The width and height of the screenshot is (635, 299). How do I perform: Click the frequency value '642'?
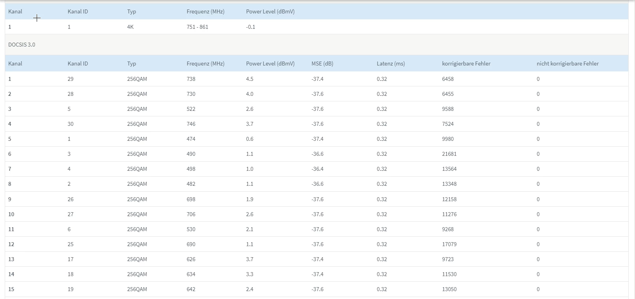(x=191, y=289)
